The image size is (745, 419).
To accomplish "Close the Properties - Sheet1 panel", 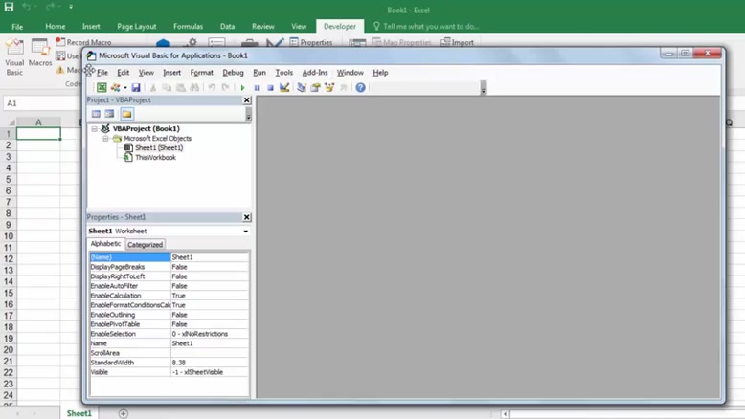I will 246,217.
